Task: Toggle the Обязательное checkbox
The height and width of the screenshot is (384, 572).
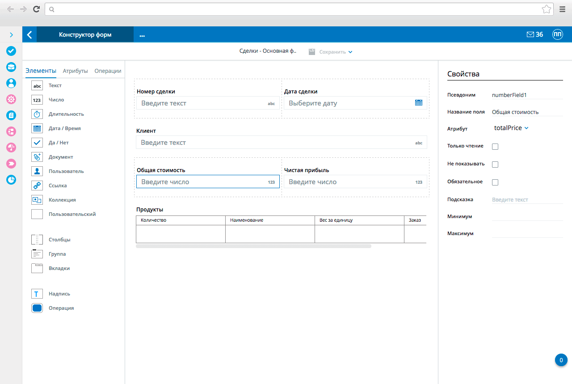Action: (x=495, y=182)
